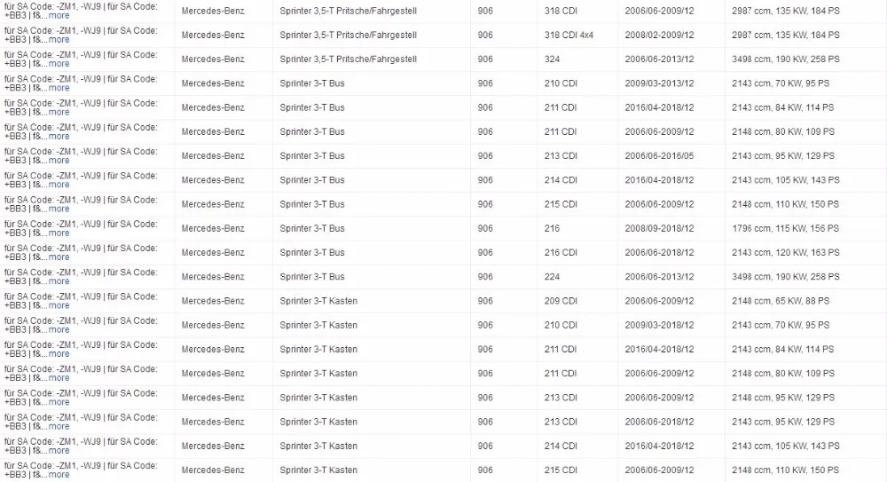Click 'more' in Kasten 211 CDI 84 KW row
Viewport: 887px width, 482px height.
pyautogui.click(x=59, y=354)
